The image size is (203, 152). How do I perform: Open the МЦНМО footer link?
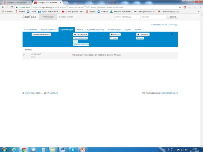(54, 93)
